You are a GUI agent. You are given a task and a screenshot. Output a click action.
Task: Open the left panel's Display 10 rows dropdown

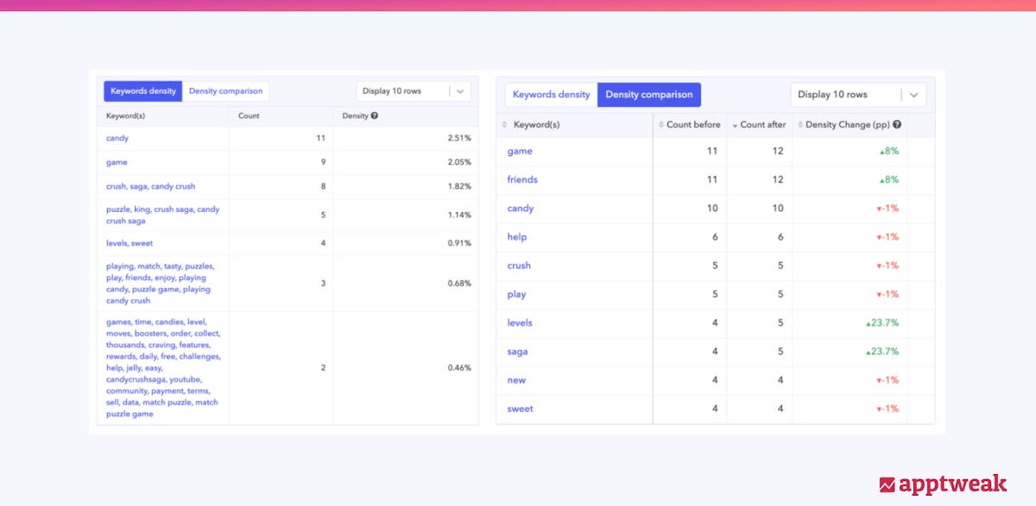(x=414, y=91)
